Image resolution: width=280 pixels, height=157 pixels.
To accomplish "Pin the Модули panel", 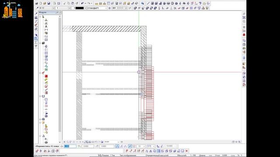I will [57, 12].
